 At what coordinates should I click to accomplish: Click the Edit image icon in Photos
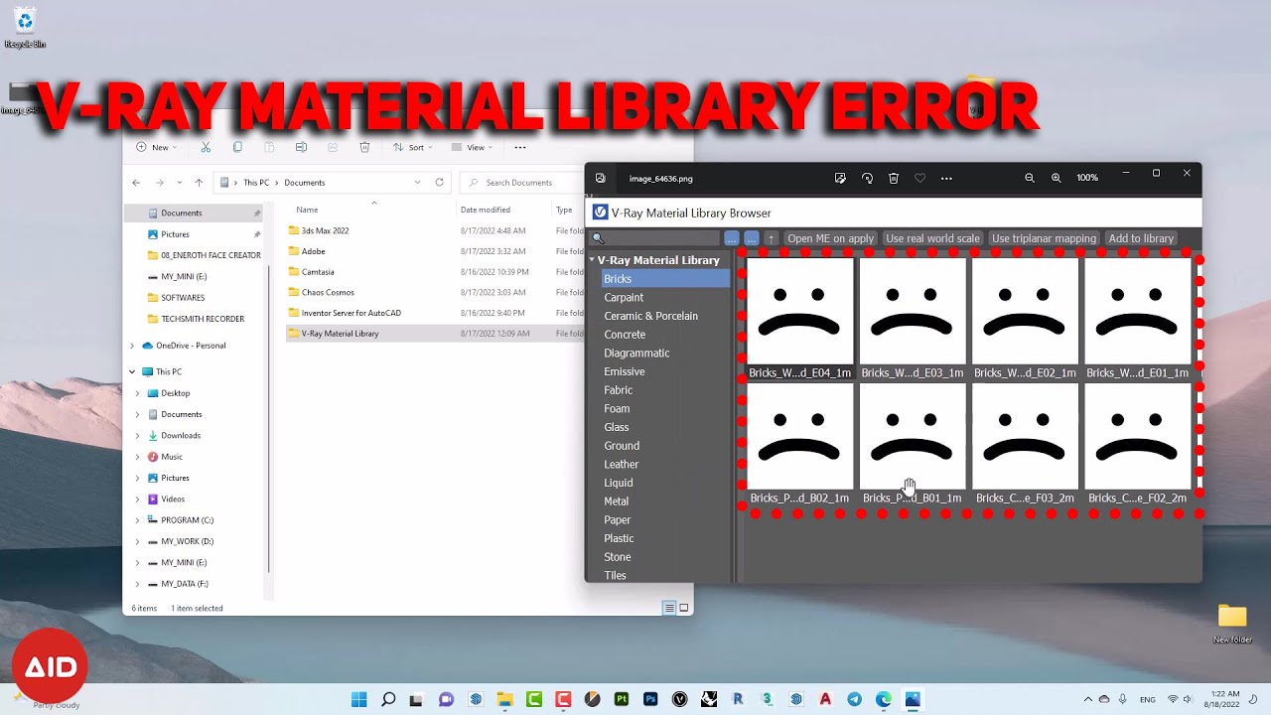(x=840, y=178)
